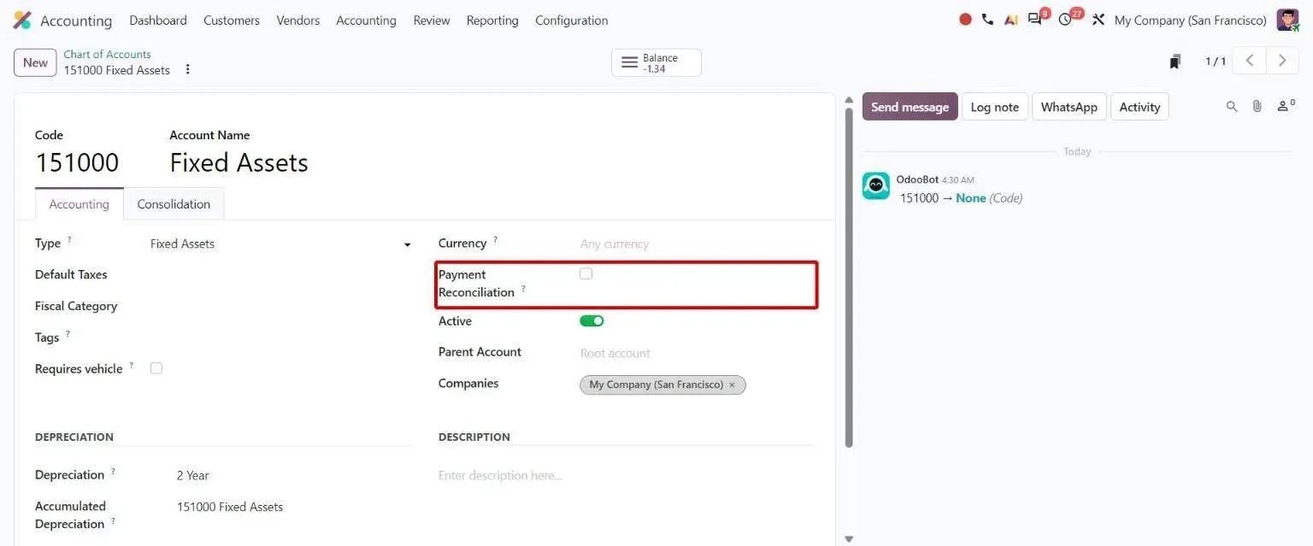Viewport: 1313px width, 546px height.
Task: Open the Customers menu
Action: point(232,21)
